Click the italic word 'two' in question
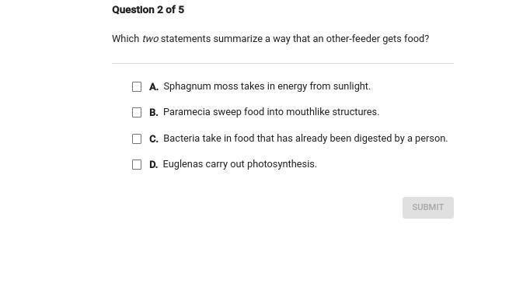Screen dimensions: 523x305 tap(150, 39)
